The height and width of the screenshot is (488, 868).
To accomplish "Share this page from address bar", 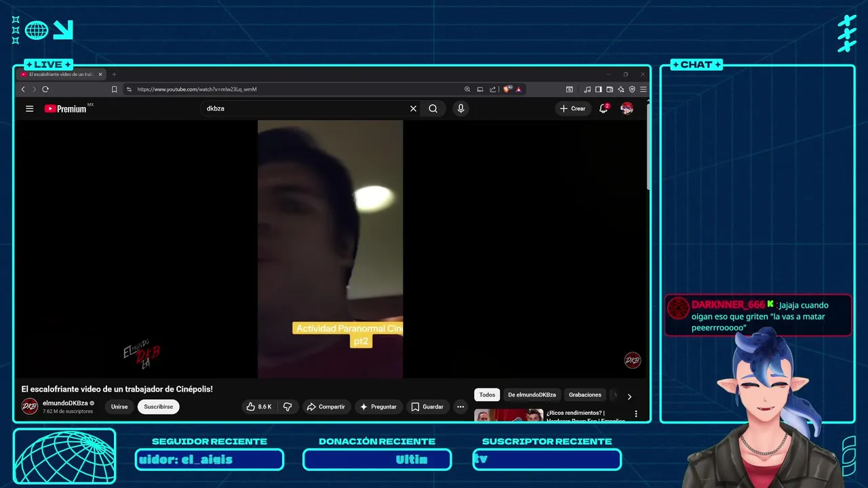I will tap(493, 89).
